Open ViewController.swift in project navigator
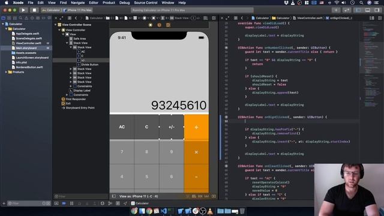Viewport: 384px width, 216px height. tap(28, 43)
